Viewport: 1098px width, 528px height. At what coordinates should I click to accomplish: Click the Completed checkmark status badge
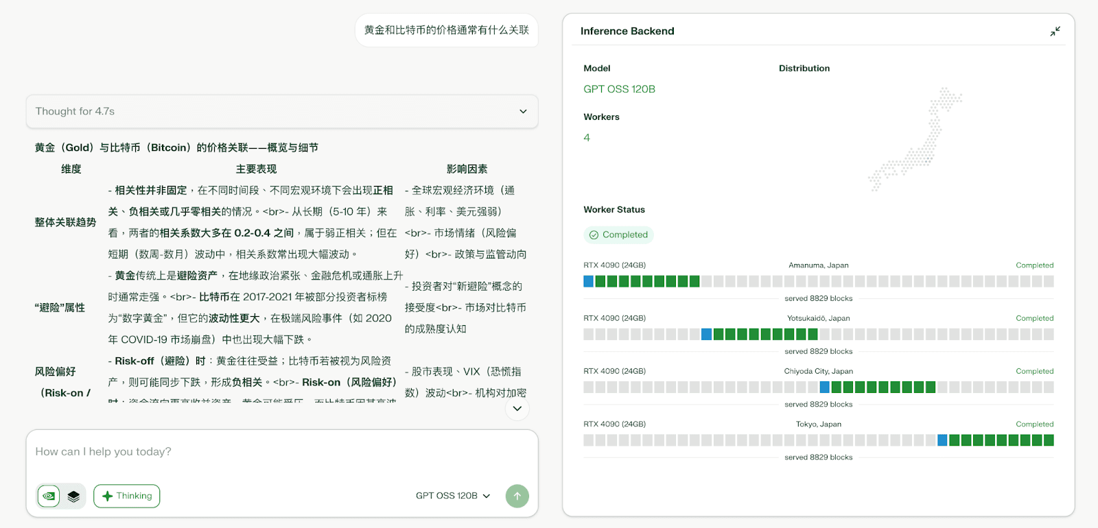tap(618, 235)
